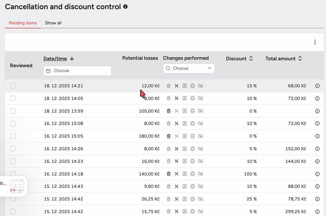Open the three-dot table options menu
Screen dimensions: 326x216
(315, 42)
